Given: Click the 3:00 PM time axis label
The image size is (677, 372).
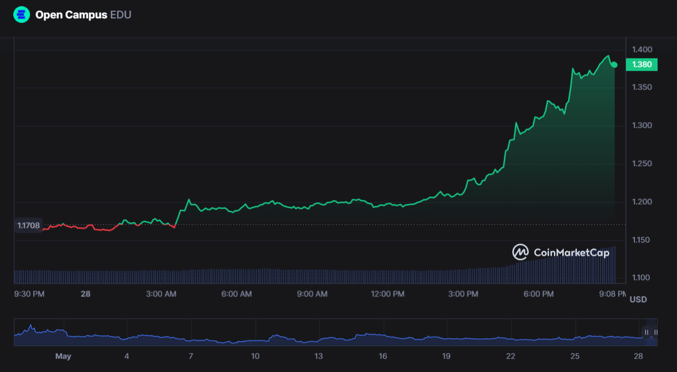Looking at the screenshot, I should pos(464,294).
